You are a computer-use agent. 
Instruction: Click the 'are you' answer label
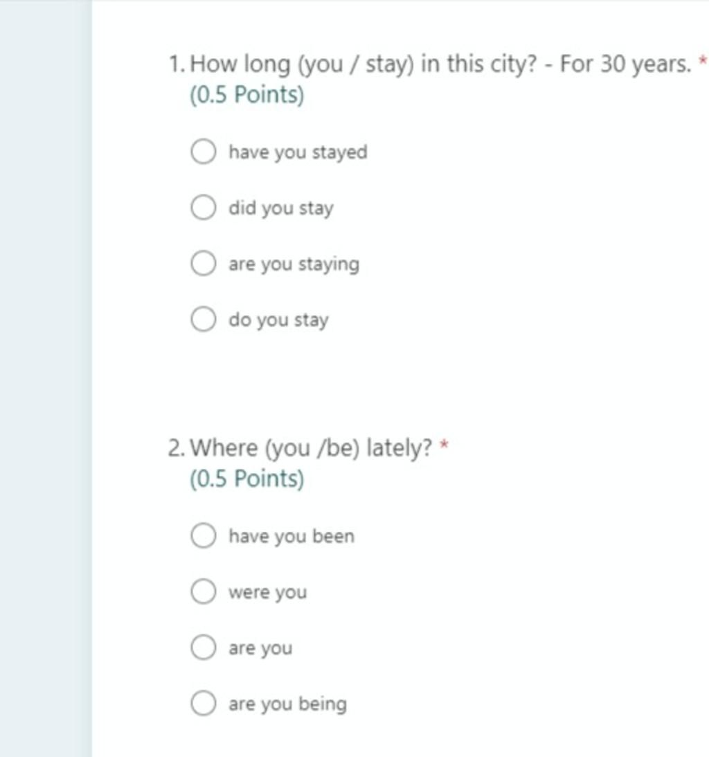pyautogui.click(x=260, y=648)
